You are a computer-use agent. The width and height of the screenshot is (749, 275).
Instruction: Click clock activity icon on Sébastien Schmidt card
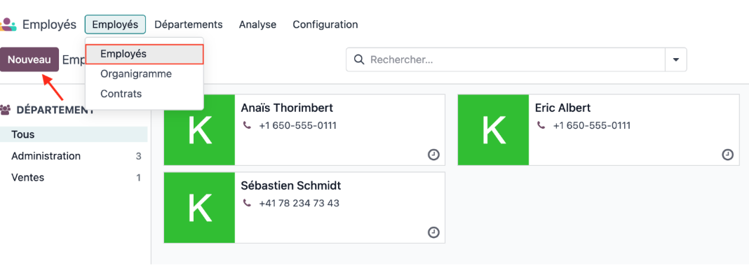coord(433,232)
